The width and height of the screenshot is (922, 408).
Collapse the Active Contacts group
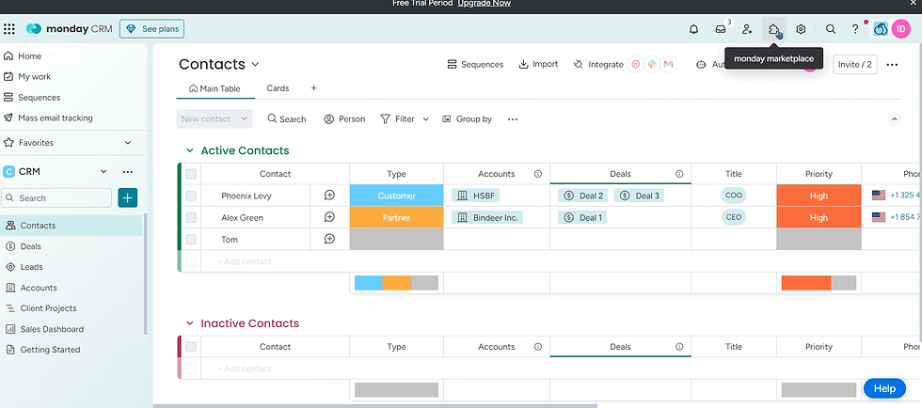190,150
